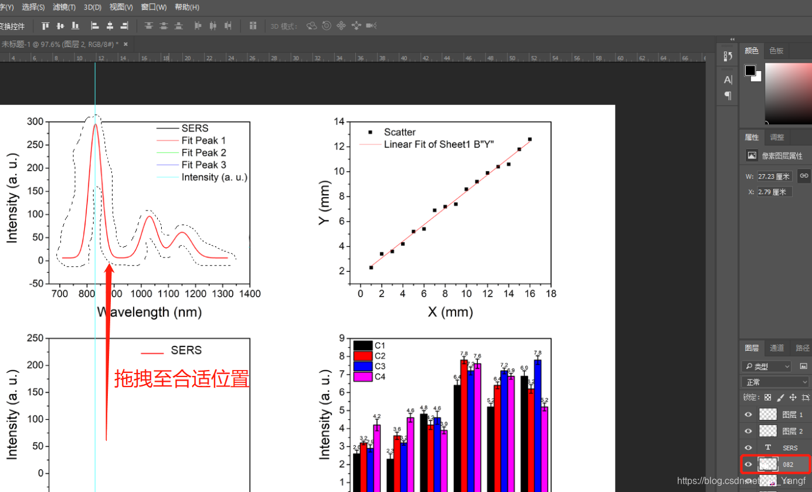The height and width of the screenshot is (492, 812).
Task: Select the 3D pan mode icon
Action: [341, 26]
